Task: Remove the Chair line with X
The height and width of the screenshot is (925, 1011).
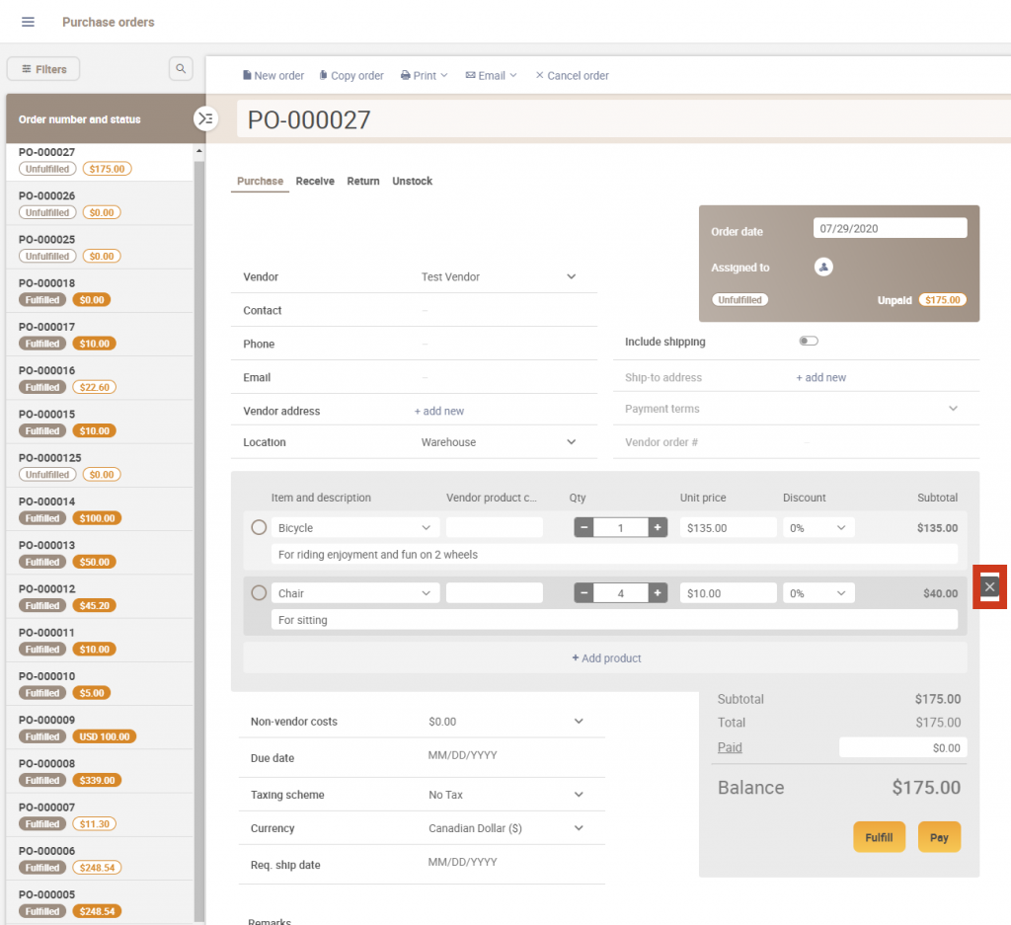Action: point(989,586)
